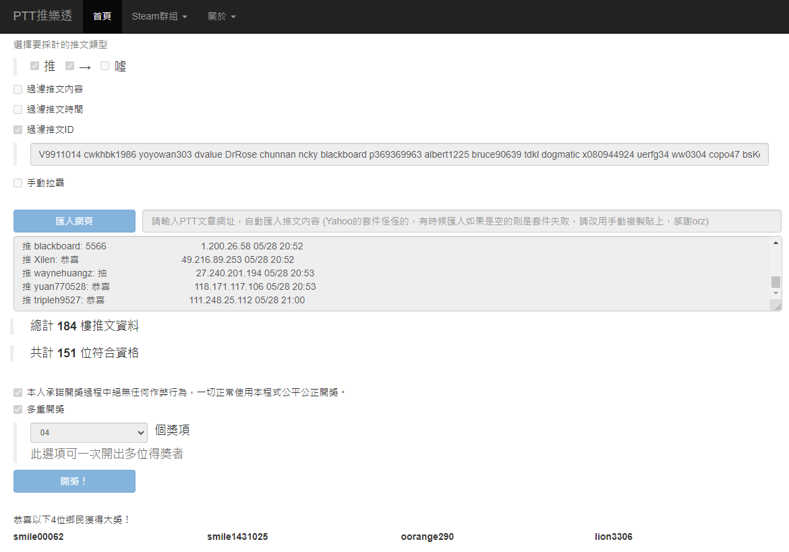Enable 過濾推文內容 checkbox
Viewport: 789px width, 552px height.
click(x=18, y=90)
